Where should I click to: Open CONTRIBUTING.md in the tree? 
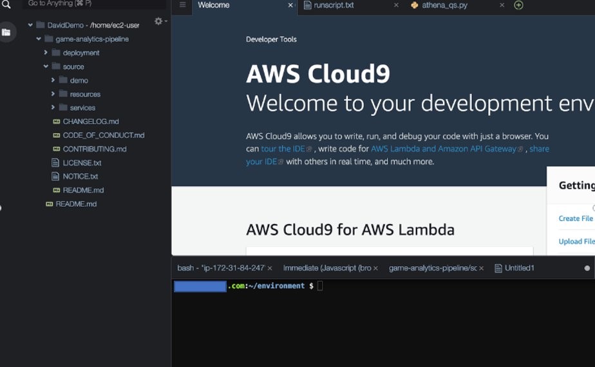[95, 149]
